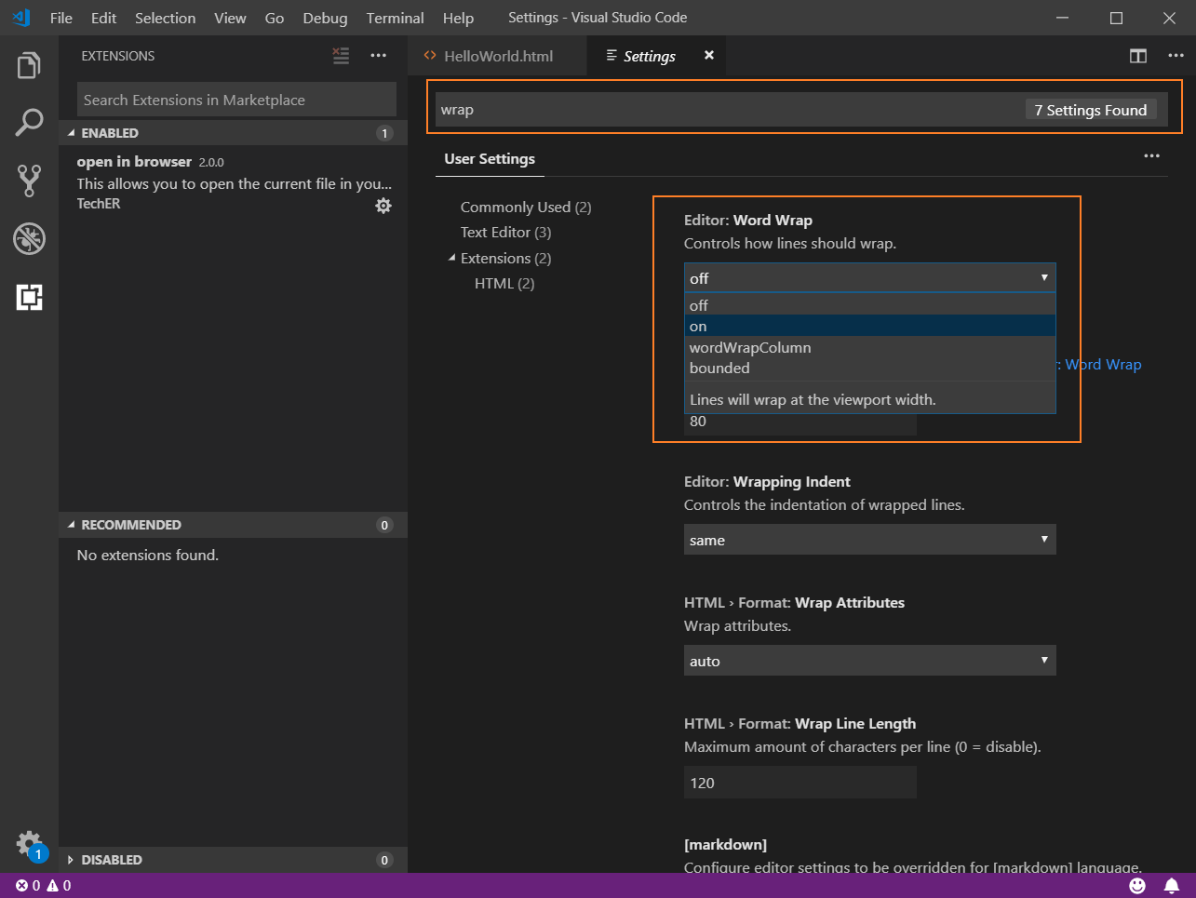
Task: Switch to the HelloWorld.html tab
Action: [x=498, y=56]
